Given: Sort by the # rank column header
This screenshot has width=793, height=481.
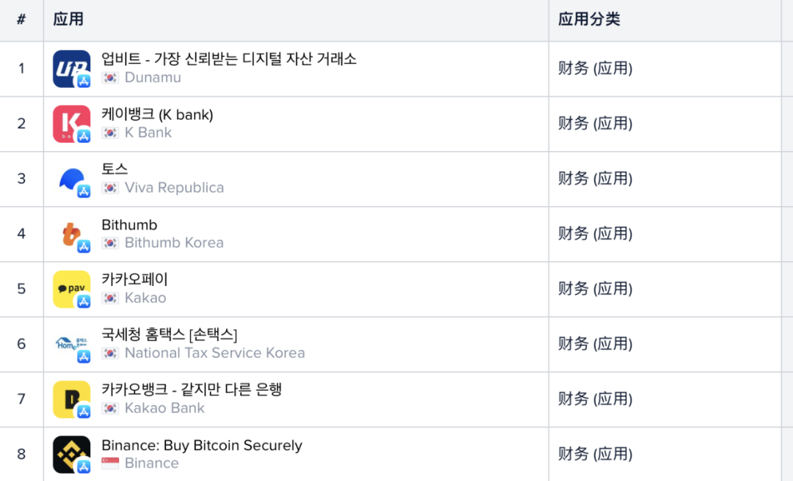Looking at the screenshot, I should 21,19.
